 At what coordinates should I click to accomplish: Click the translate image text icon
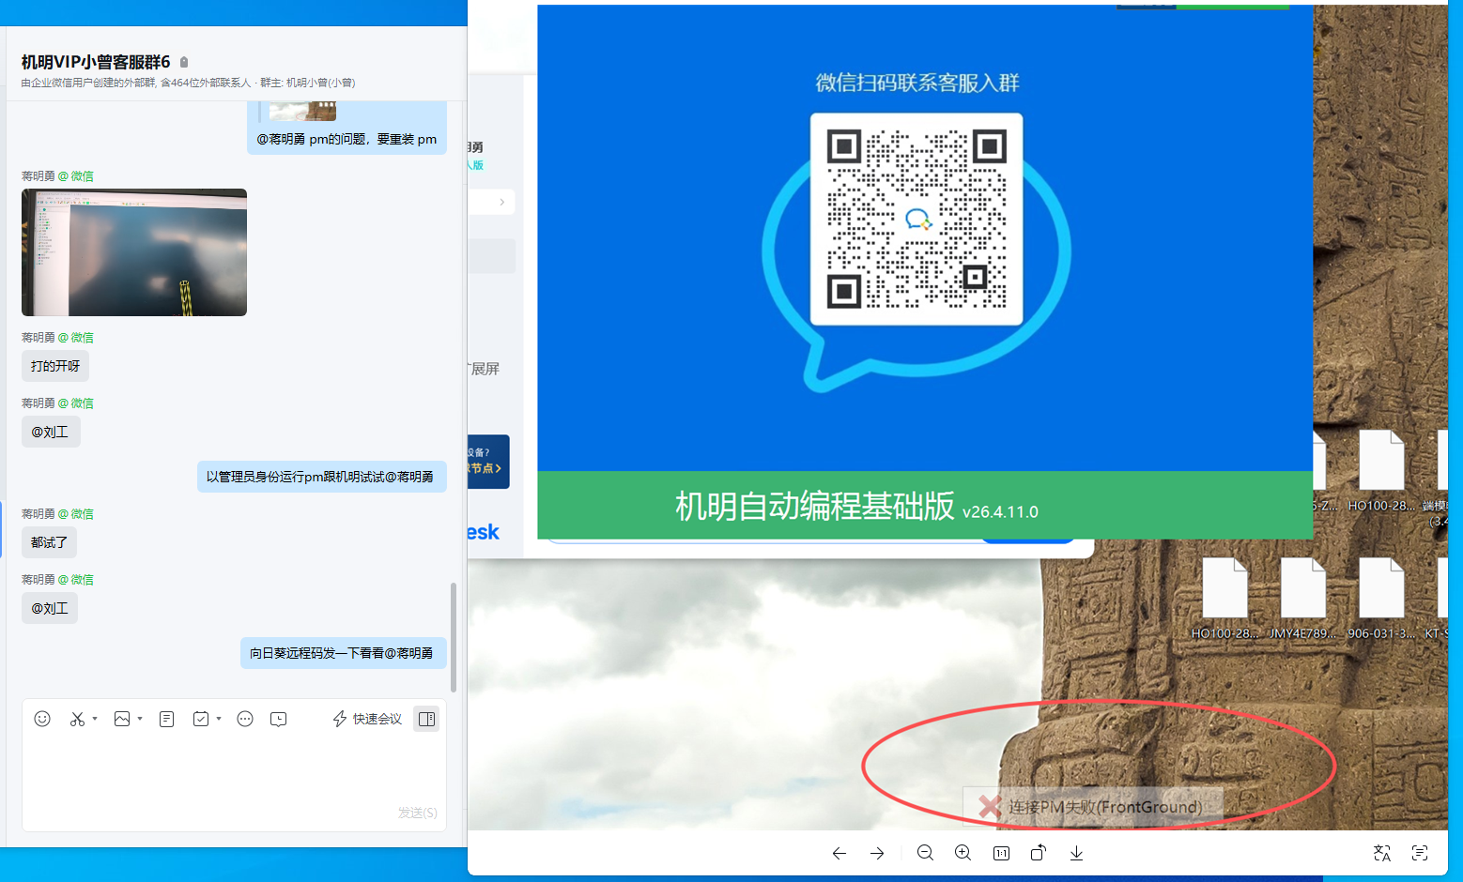1382,853
